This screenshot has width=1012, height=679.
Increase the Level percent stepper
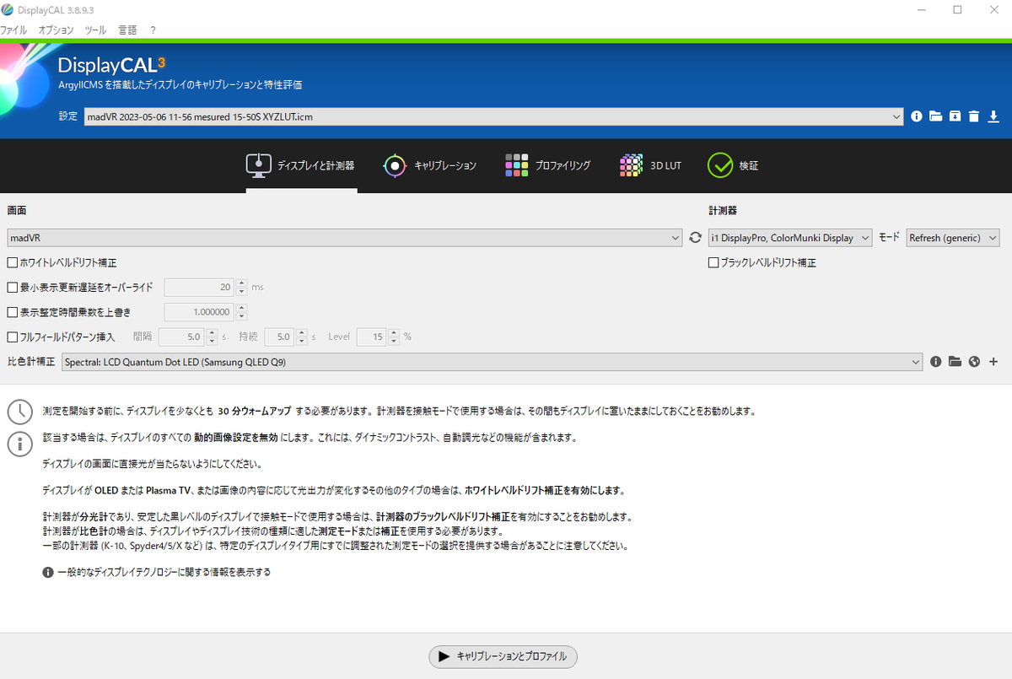click(393, 332)
